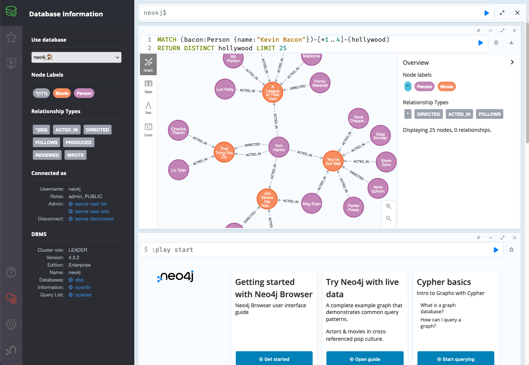Click the Nora Ephron graph node
The width and height of the screenshot is (529, 365).
pyautogui.click(x=378, y=188)
